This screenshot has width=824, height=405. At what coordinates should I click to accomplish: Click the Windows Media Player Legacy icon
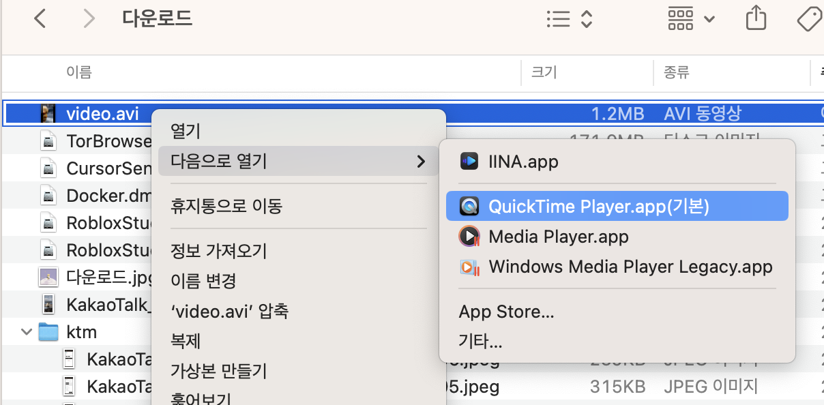[469, 267]
